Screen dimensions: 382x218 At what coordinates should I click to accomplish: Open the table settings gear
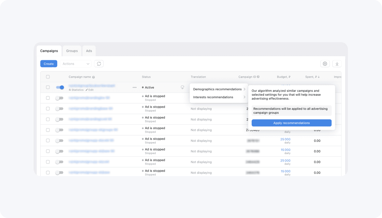pyautogui.click(x=325, y=64)
